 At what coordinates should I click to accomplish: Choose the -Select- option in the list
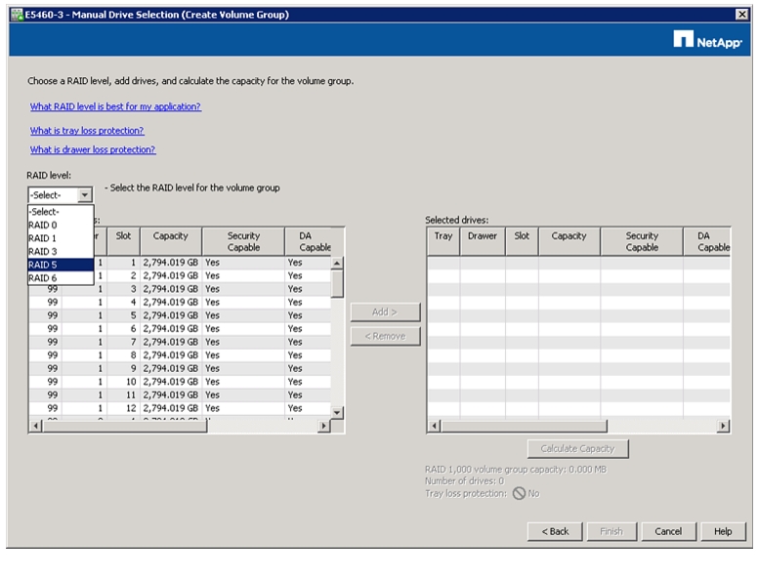(61, 212)
